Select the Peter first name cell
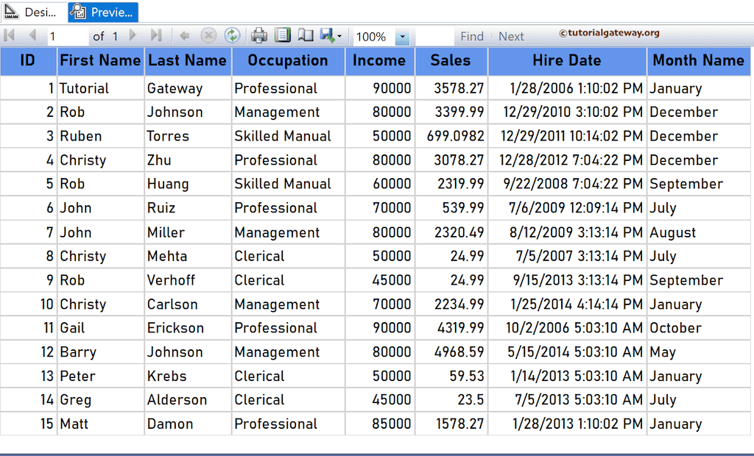Viewport: 754px width, 456px height. point(100,377)
